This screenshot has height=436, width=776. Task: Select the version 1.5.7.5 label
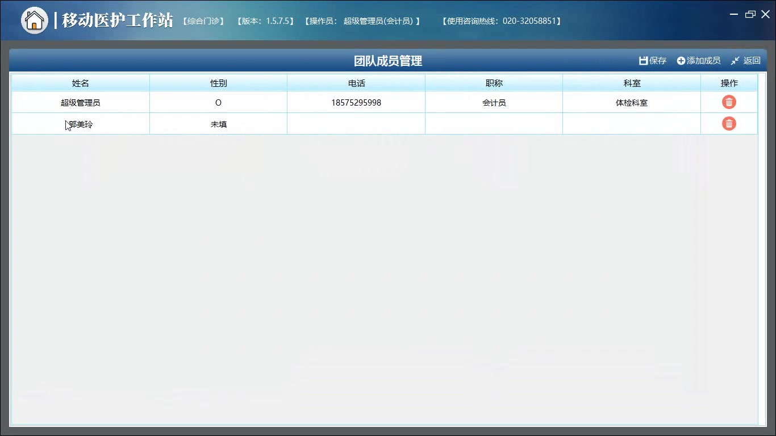pyautogui.click(x=265, y=21)
